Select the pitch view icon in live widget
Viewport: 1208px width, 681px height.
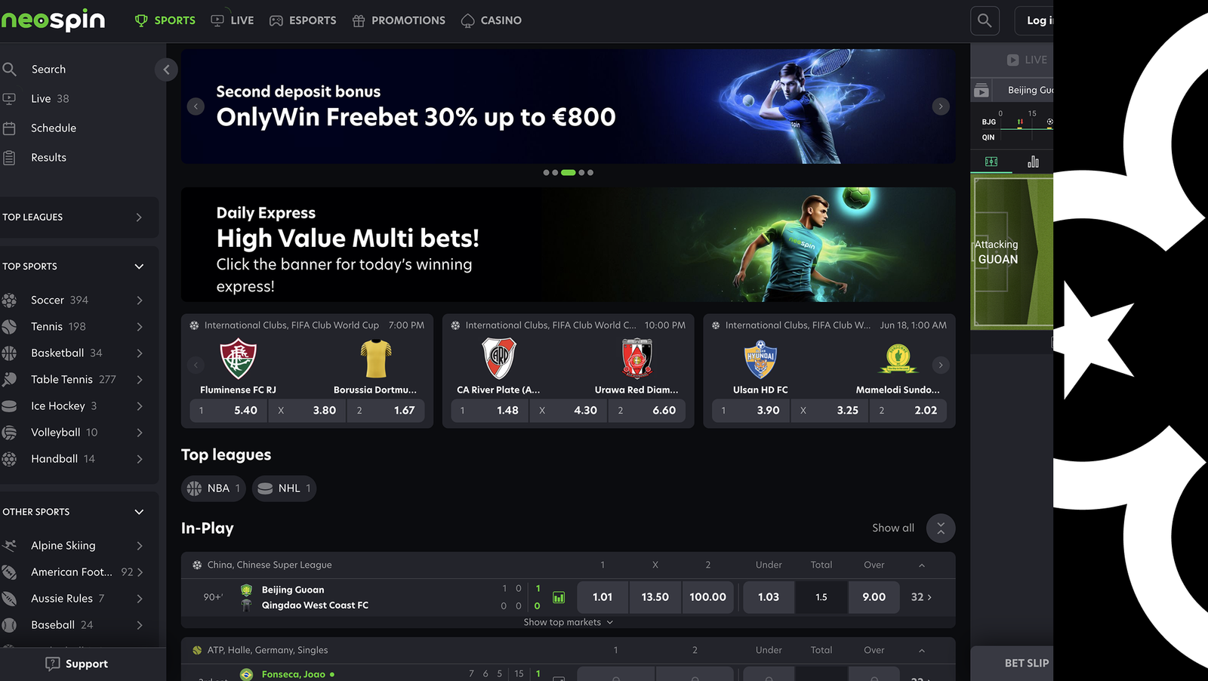coord(991,162)
